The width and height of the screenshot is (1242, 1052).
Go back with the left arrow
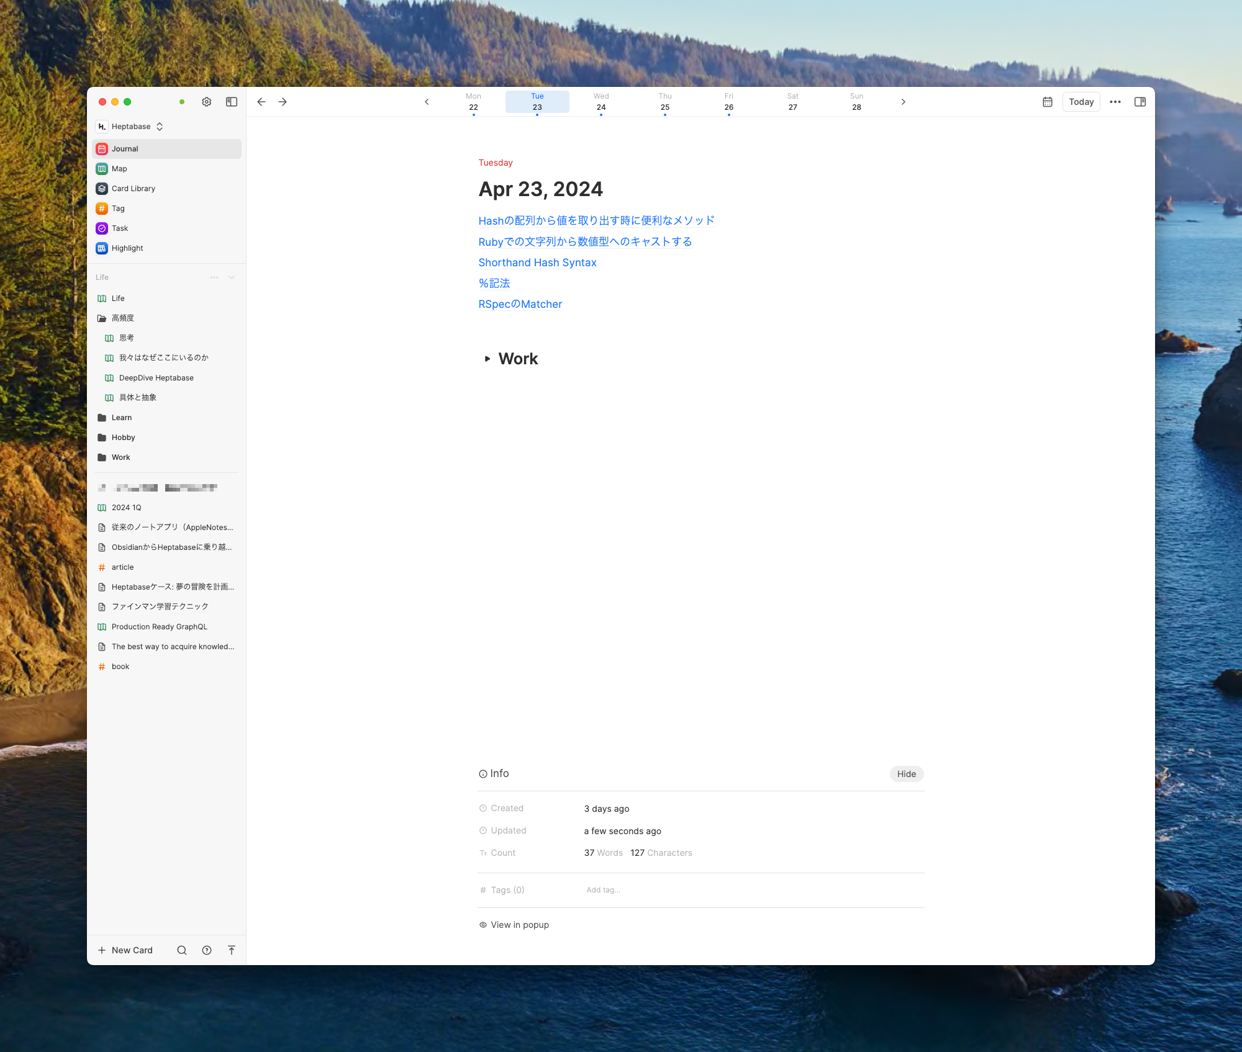[261, 102]
